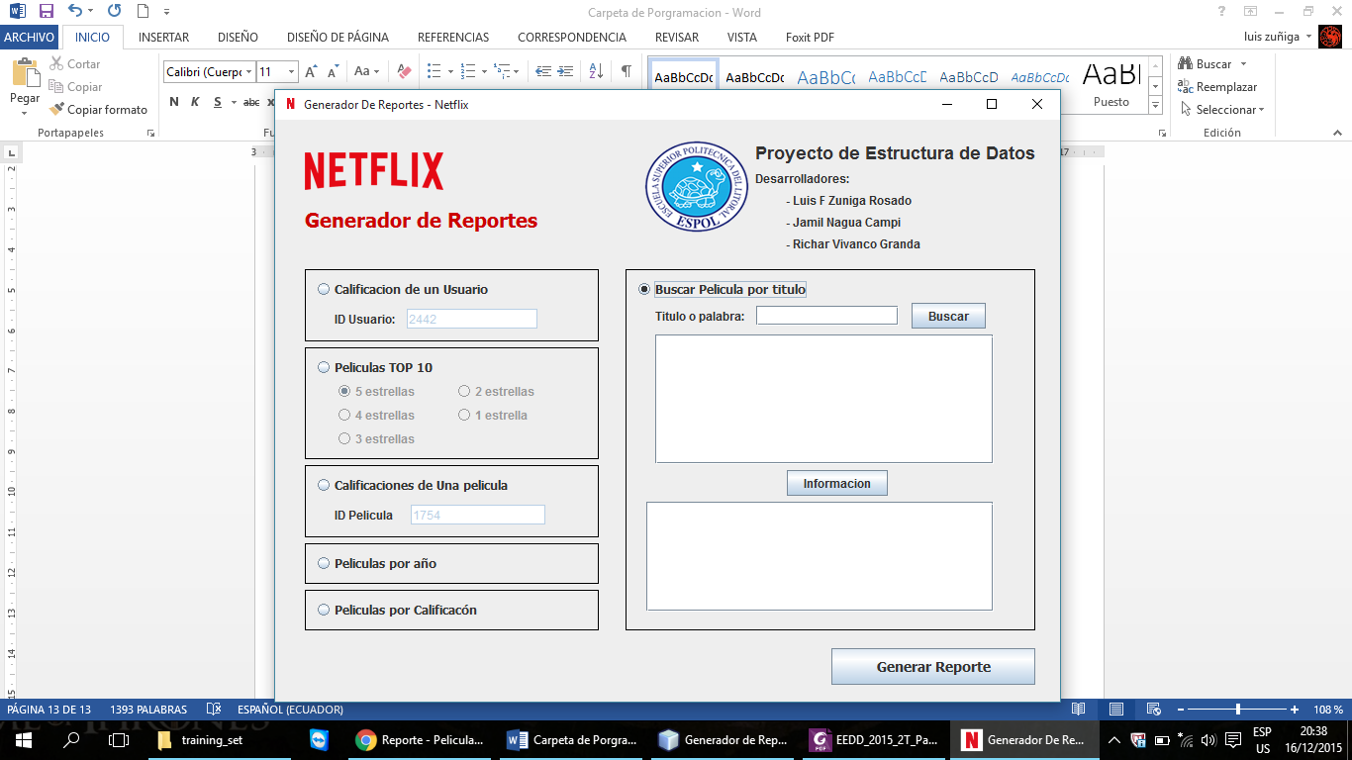The height and width of the screenshot is (760, 1352).
Task: Open the font name dropdown showing Calibri
Action: [246, 72]
